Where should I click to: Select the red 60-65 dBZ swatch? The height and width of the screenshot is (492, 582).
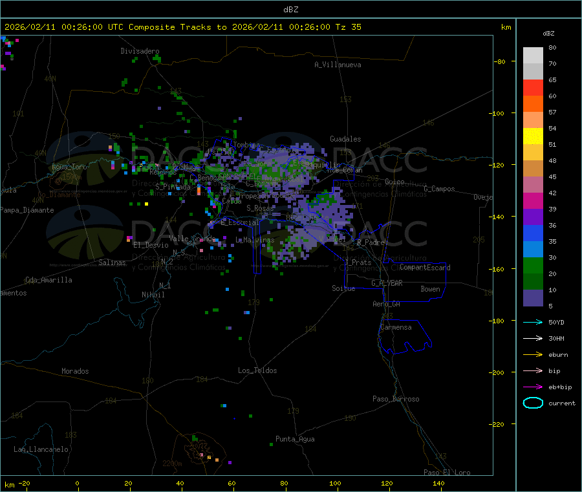(x=533, y=87)
